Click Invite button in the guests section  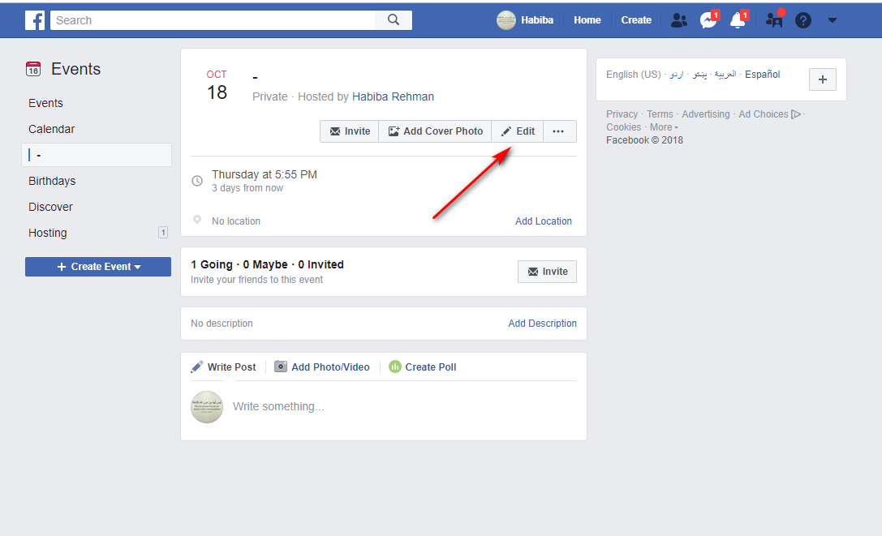[547, 272]
